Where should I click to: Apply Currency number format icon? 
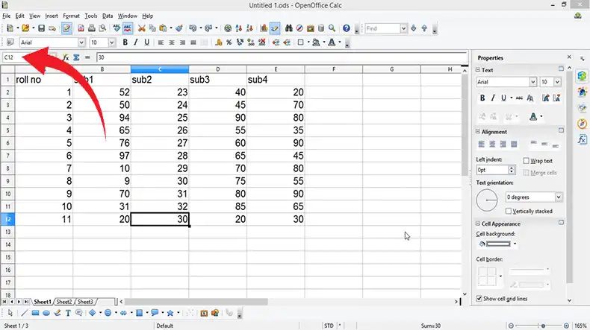point(218,42)
